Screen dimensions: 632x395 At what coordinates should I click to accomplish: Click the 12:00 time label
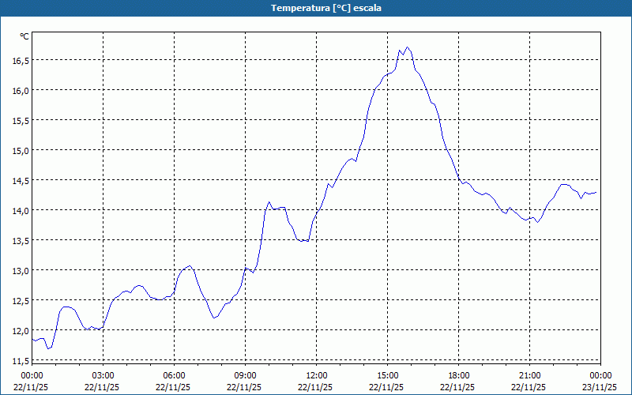[317, 376]
